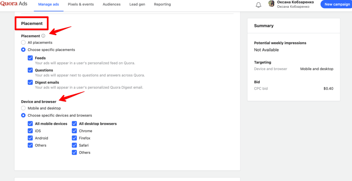Screen dimensions: 352x181
Task: Open the notifications bell icon
Action: pos(259,5)
